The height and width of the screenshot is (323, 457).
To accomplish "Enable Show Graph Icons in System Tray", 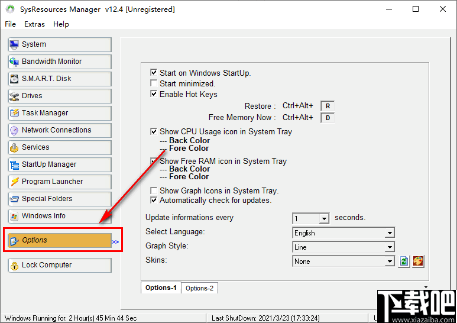I will pyautogui.click(x=154, y=190).
